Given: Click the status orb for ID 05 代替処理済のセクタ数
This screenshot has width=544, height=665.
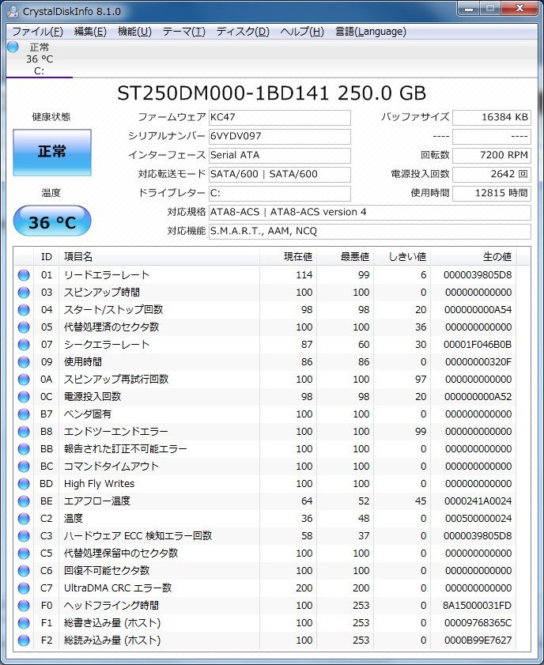Looking at the screenshot, I should [24, 327].
